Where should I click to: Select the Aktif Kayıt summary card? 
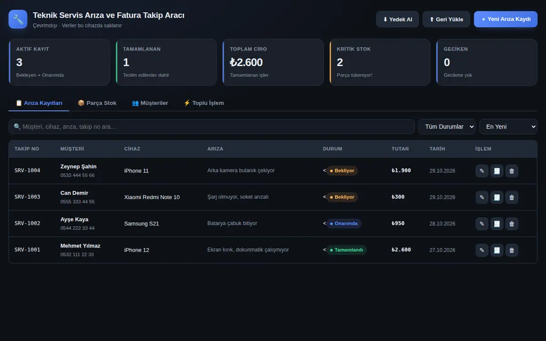point(59,62)
